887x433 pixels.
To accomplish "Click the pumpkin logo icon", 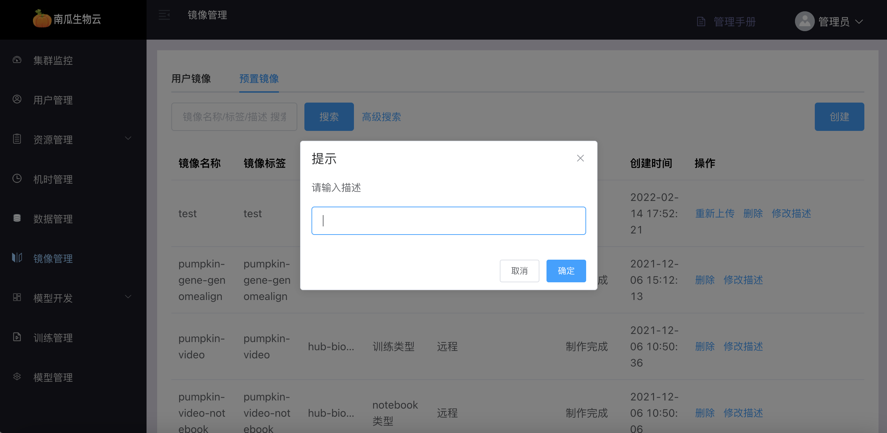I will click(x=42, y=18).
